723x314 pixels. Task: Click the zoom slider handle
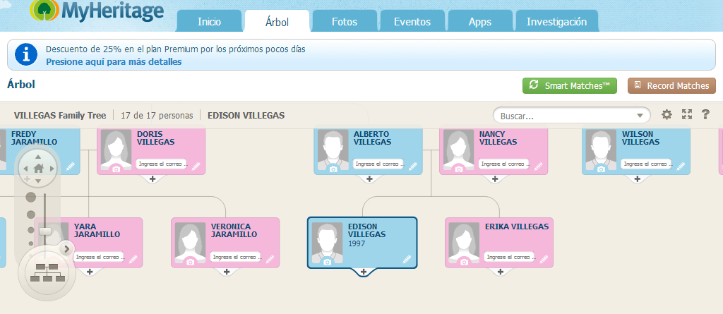[x=45, y=231]
